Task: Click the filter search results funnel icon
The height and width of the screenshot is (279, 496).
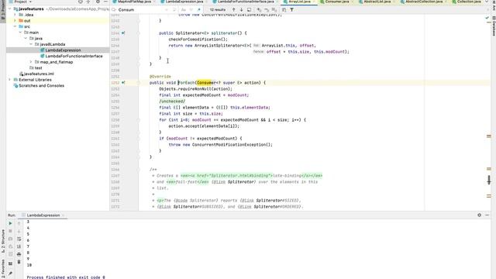Action: [291, 10]
